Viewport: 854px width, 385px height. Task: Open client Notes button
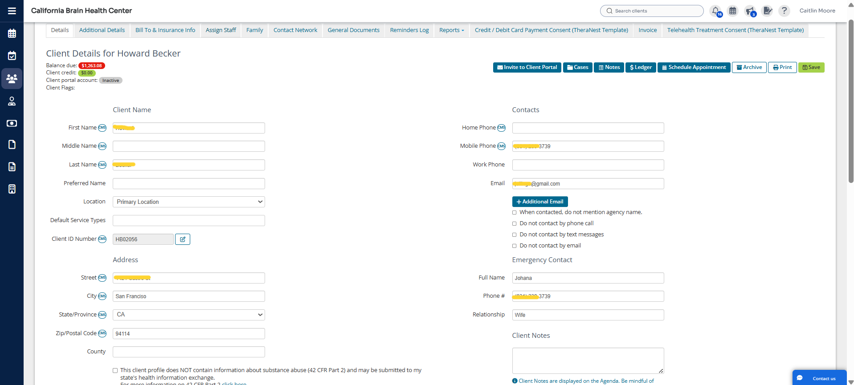click(609, 68)
